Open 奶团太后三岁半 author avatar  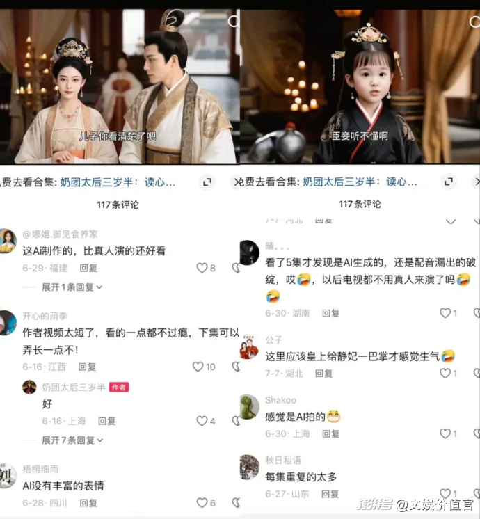click(29, 387)
